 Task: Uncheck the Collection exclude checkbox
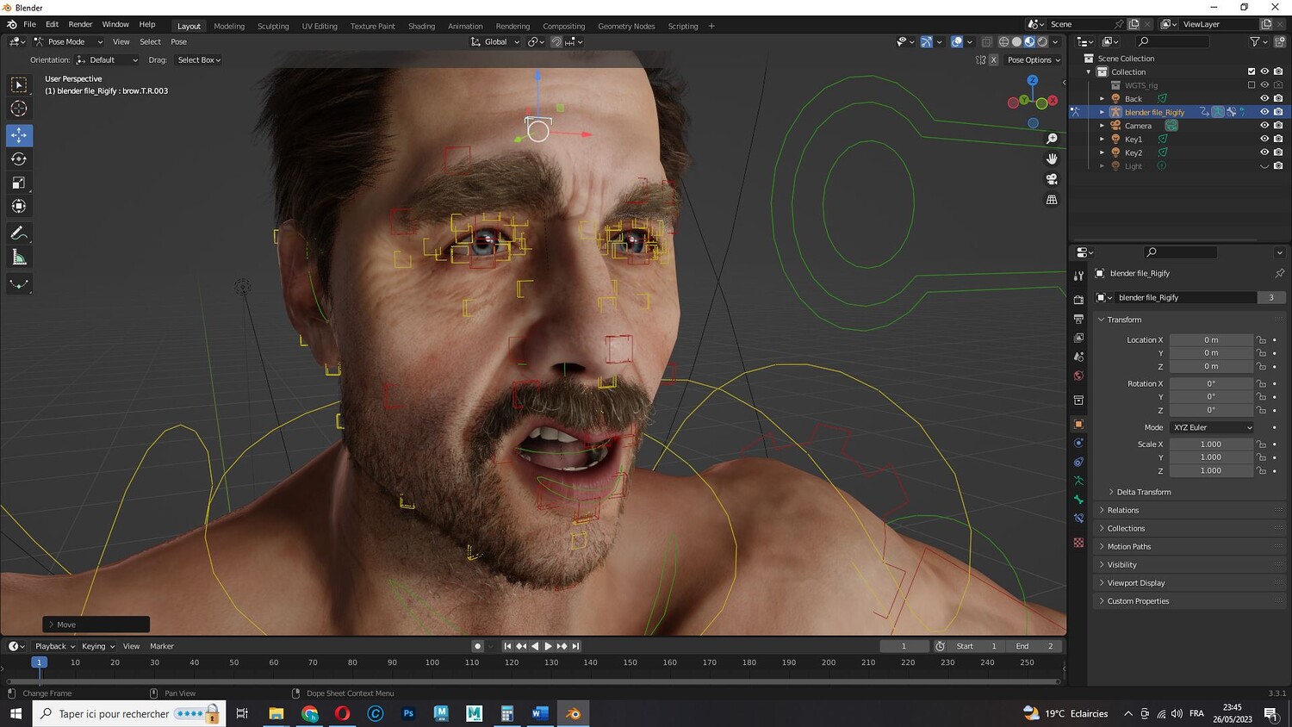pyautogui.click(x=1252, y=71)
